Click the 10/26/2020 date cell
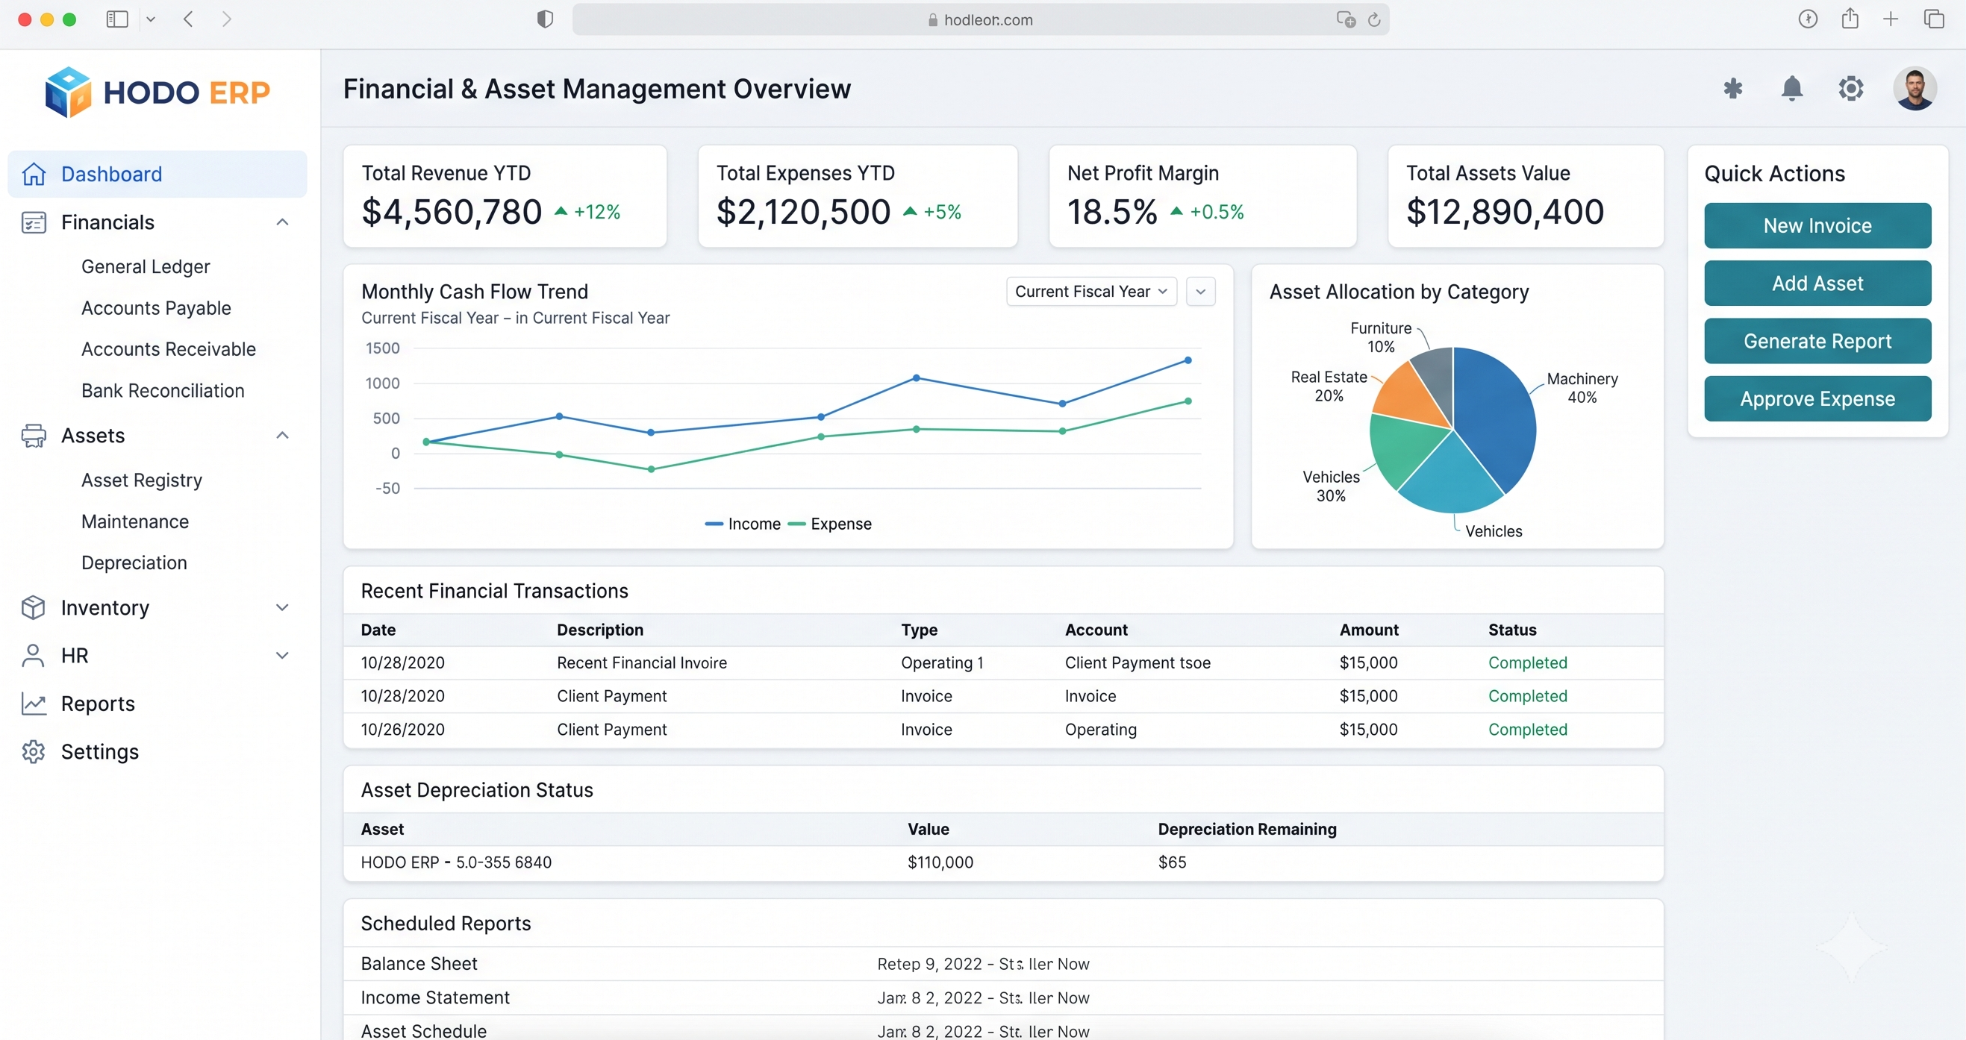The height and width of the screenshot is (1040, 1966). click(403, 730)
